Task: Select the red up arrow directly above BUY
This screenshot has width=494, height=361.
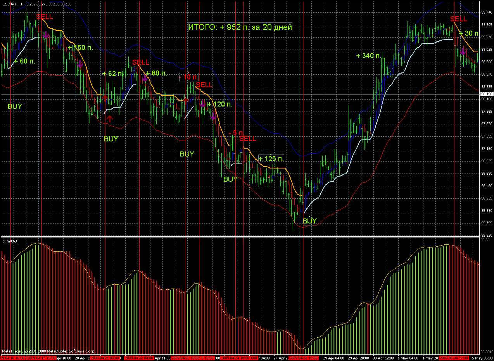Action: click(x=110, y=118)
